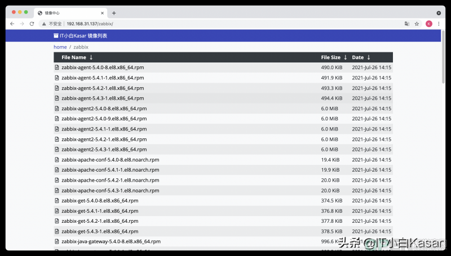Download zabbix-get-5.4.1-1.el8.x86_64.rpm
Viewport: 451px width, 256px height.
click(x=100, y=211)
